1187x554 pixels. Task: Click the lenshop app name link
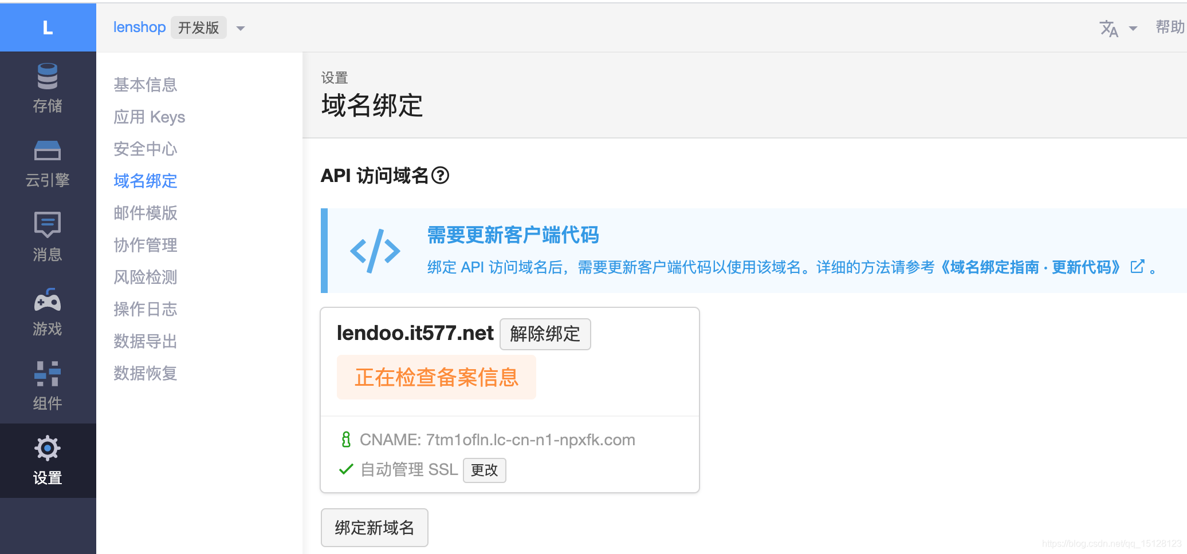[x=139, y=27]
